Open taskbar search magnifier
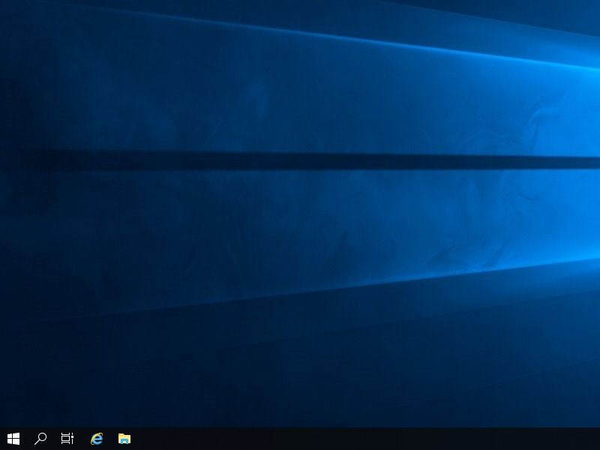The width and height of the screenshot is (600, 450). (40, 439)
